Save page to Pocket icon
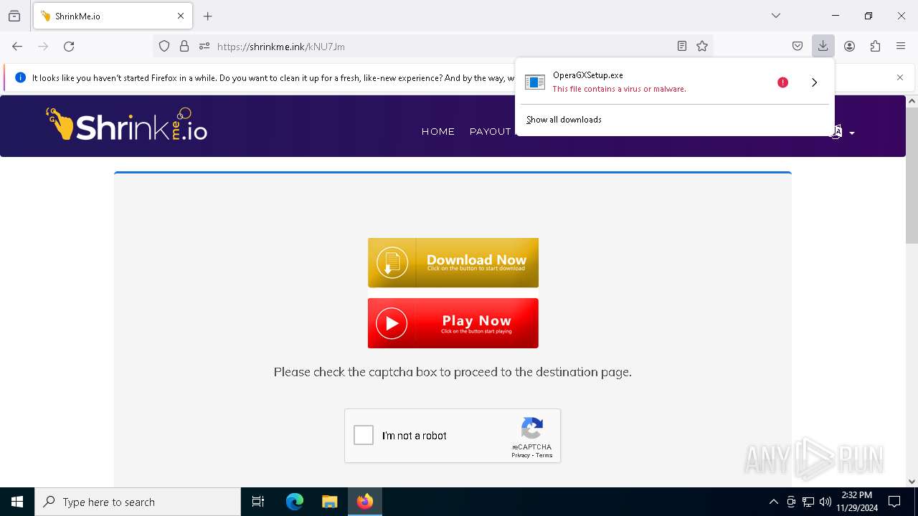The width and height of the screenshot is (918, 516). click(x=798, y=46)
